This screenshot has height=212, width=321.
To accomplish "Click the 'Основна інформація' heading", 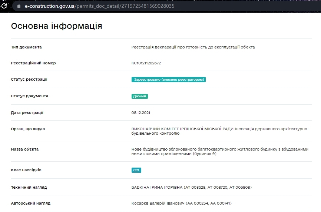I will click(56, 26).
